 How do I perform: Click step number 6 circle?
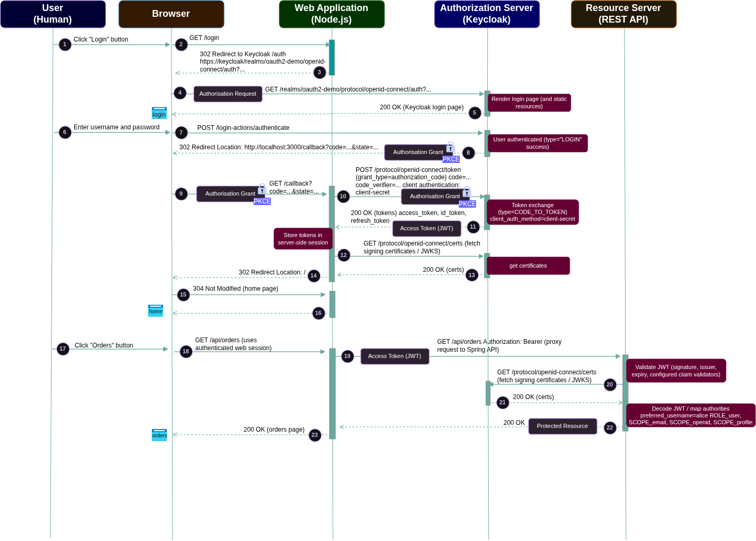click(x=65, y=132)
